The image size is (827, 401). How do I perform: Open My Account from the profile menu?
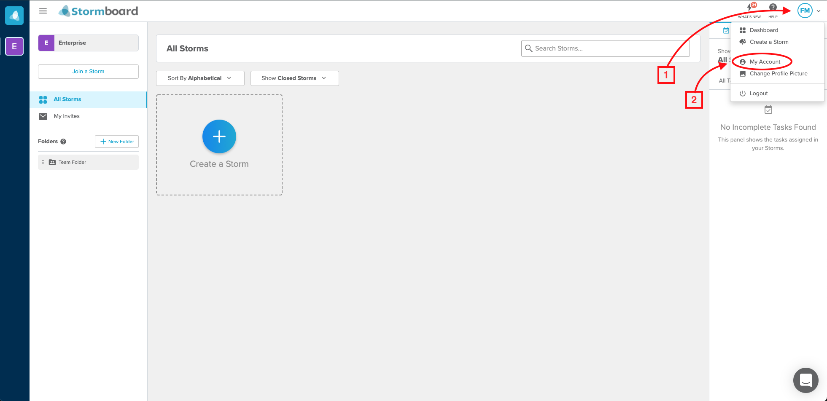[777, 61]
